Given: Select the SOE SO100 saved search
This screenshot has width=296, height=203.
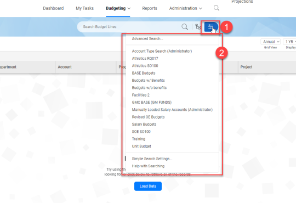Looking at the screenshot, I should coord(141,132).
